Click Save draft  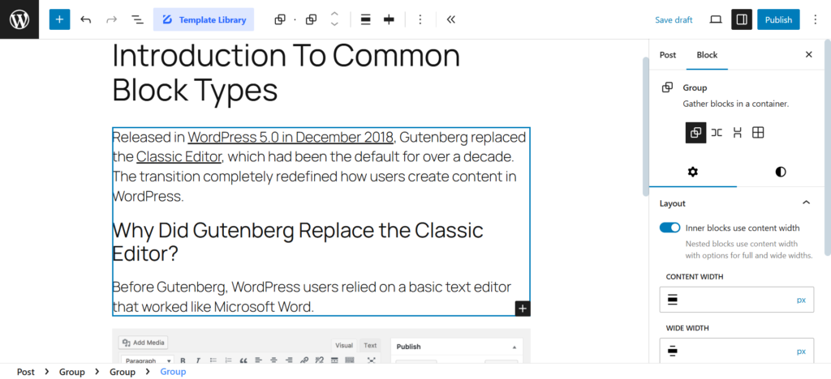point(674,19)
